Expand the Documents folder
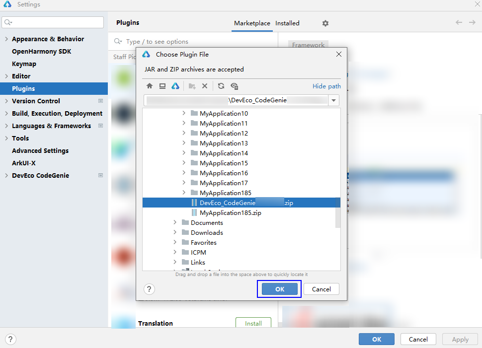The width and height of the screenshot is (482, 348). (x=175, y=222)
